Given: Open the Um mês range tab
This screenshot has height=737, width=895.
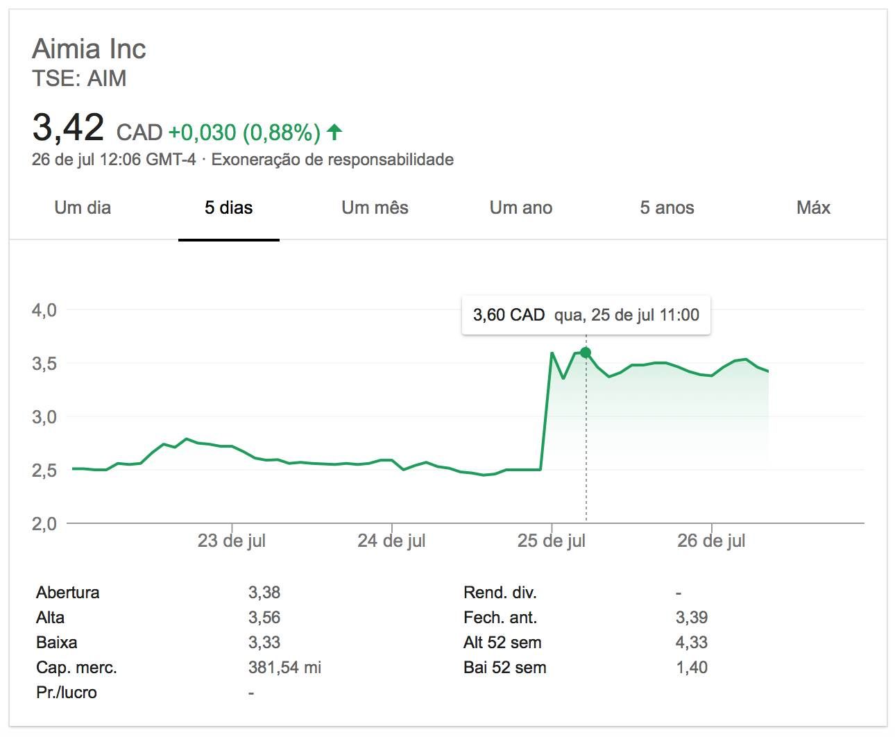Looking at the screenshot, I should click(375, 207).
